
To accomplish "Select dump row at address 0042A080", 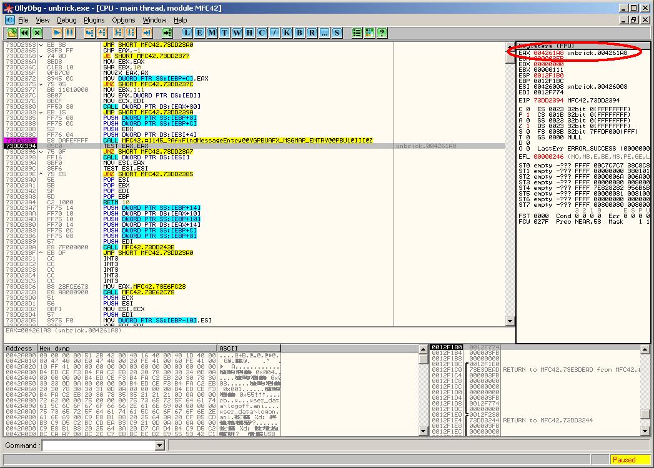I will (142, 401).
